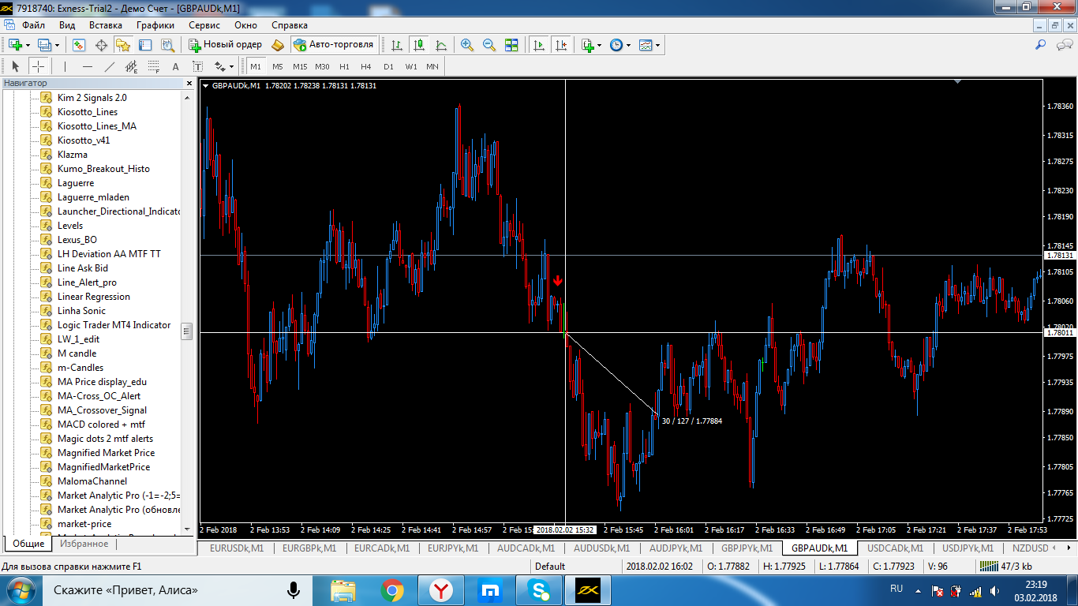Open the Избранное tab in Navigator
Screen dimensions: 1078x606
pyautogui.click(x=84, y=544)
